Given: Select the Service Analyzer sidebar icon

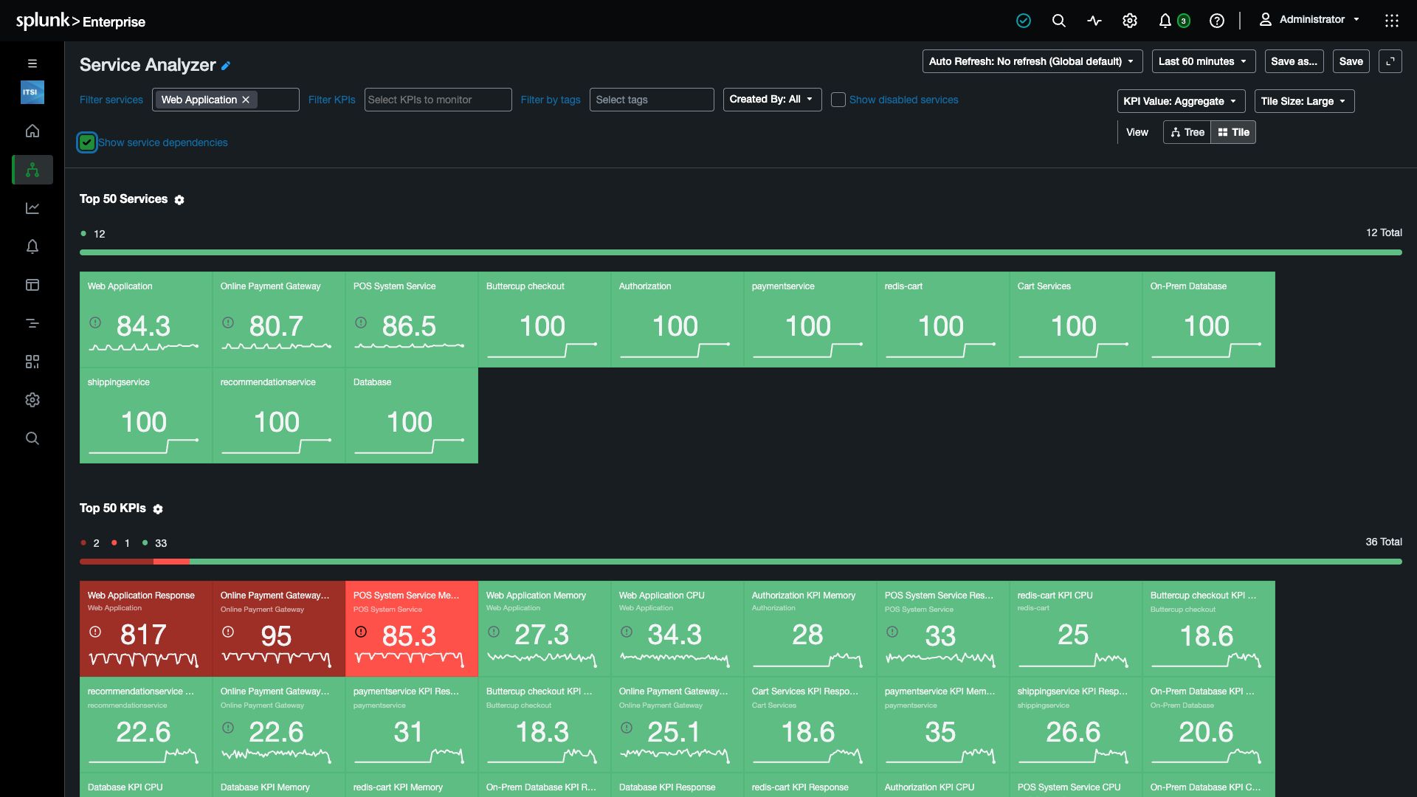Looking at the screenshot, I should click(32, 170).
